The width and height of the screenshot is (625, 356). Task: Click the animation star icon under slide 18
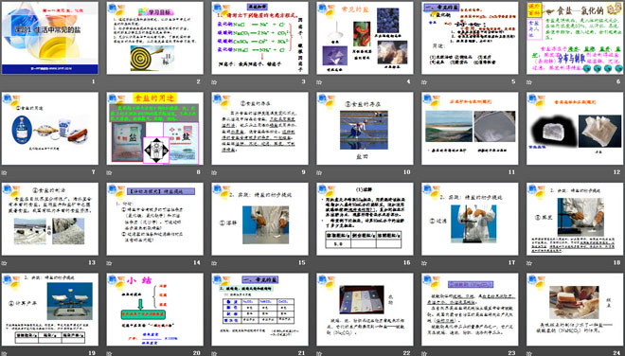coord(529,263)
